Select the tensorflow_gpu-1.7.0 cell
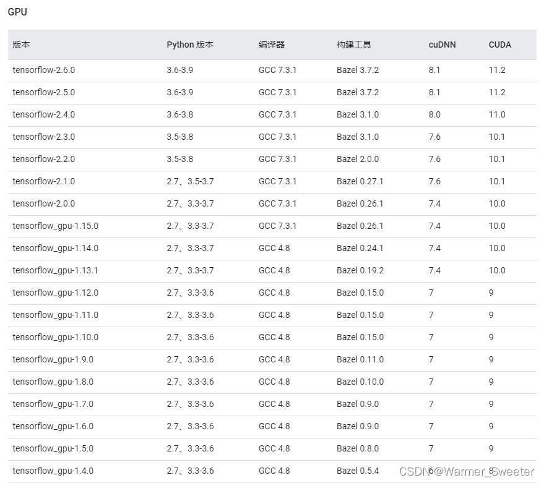Screen dimensions: 544x483 point(53,404)
